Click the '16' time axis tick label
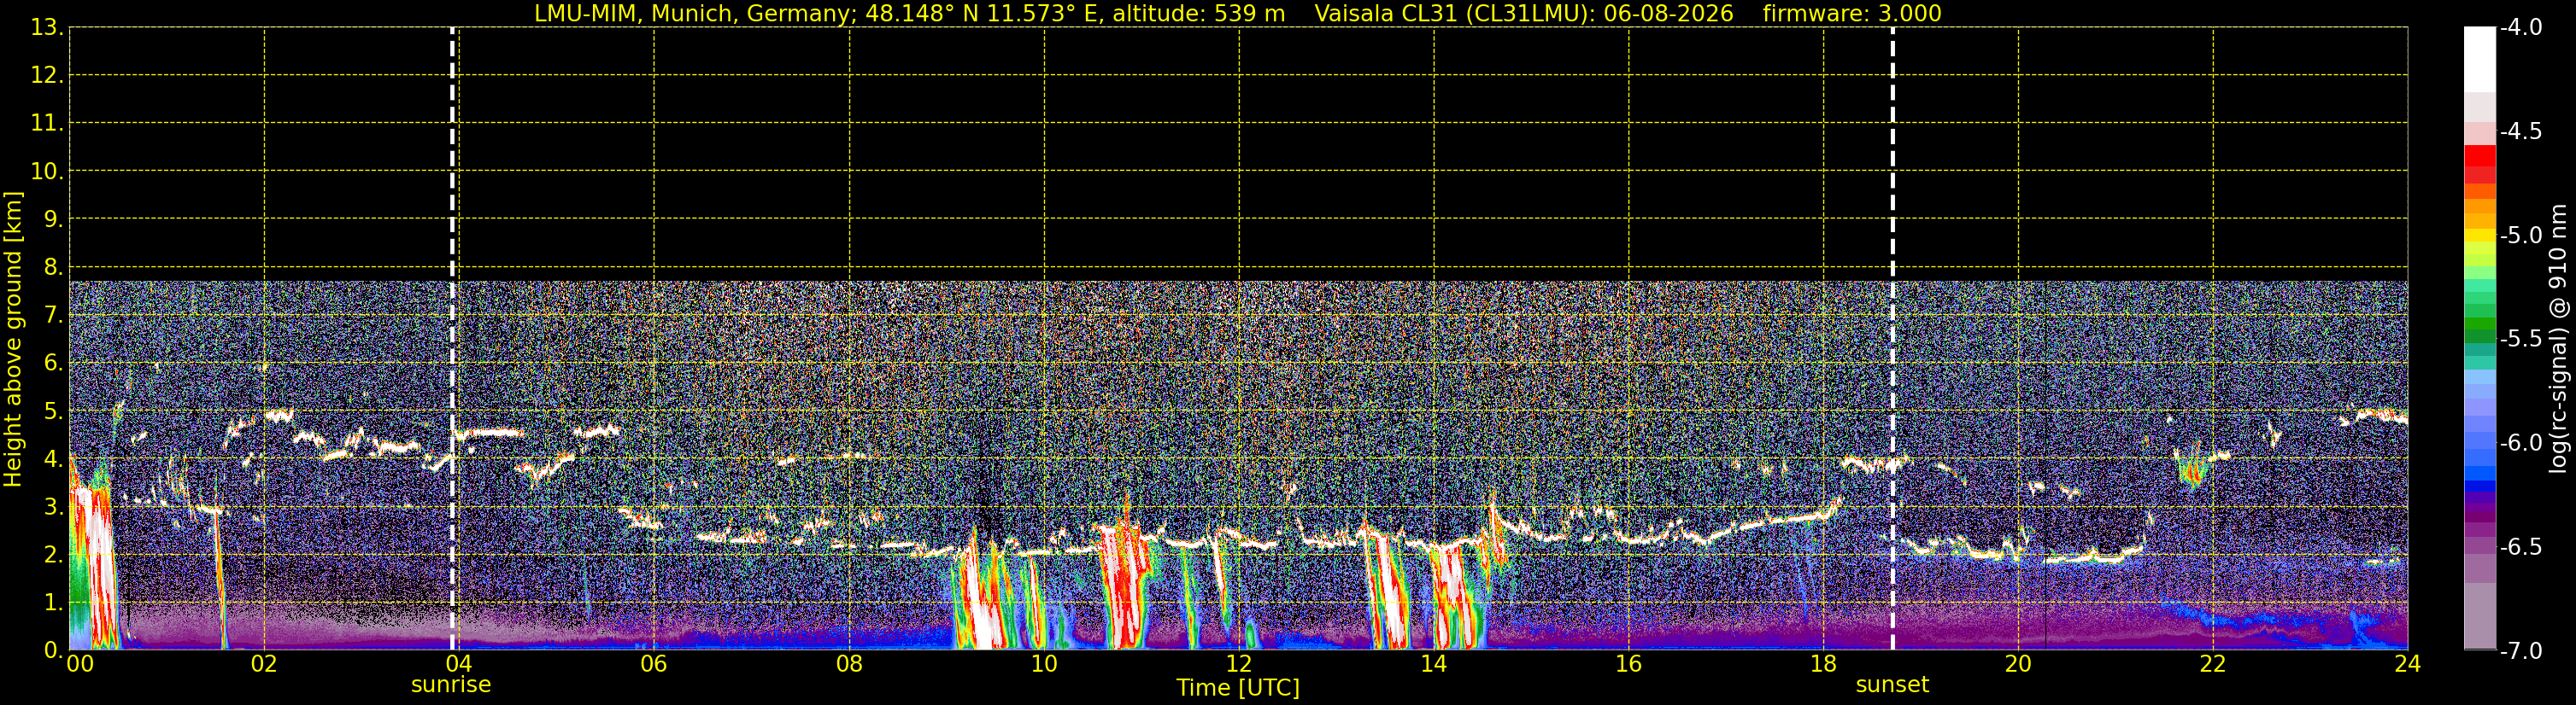The height and width of the screenshot is (705, 2576). tap(1629, 664)
